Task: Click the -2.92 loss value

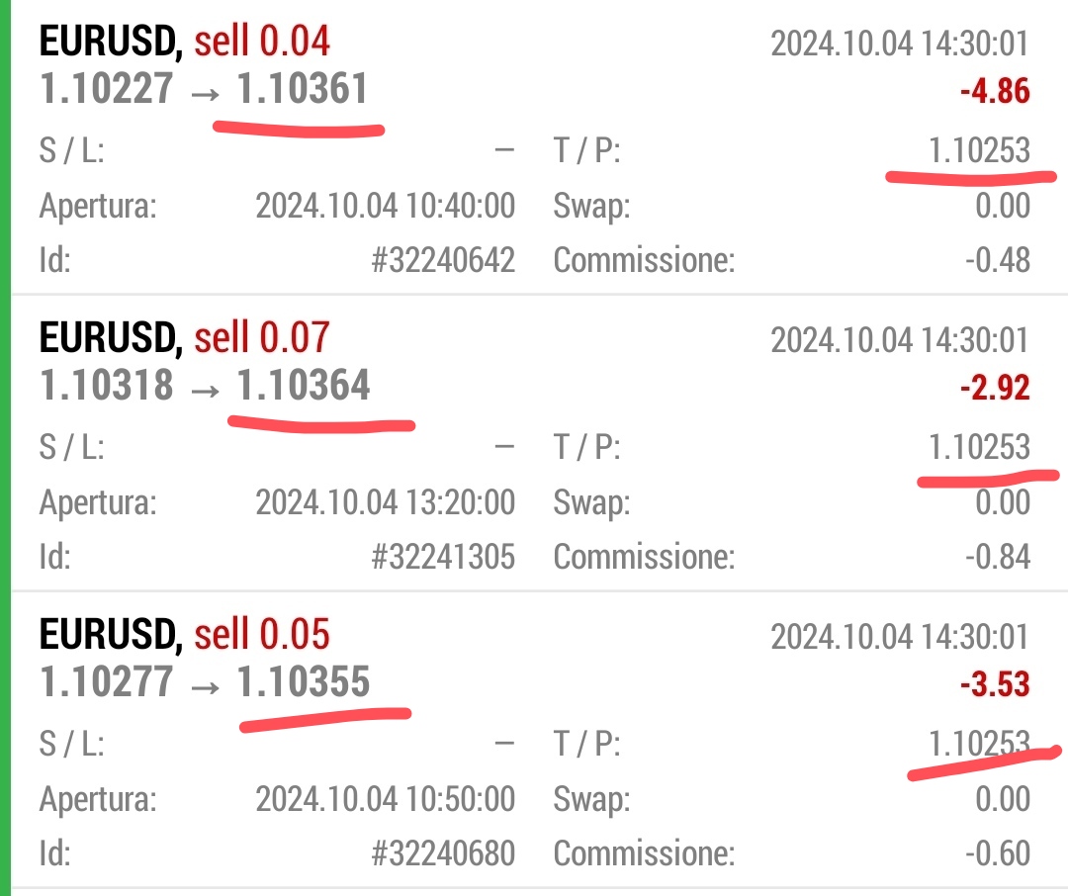Action: (994, 388)
